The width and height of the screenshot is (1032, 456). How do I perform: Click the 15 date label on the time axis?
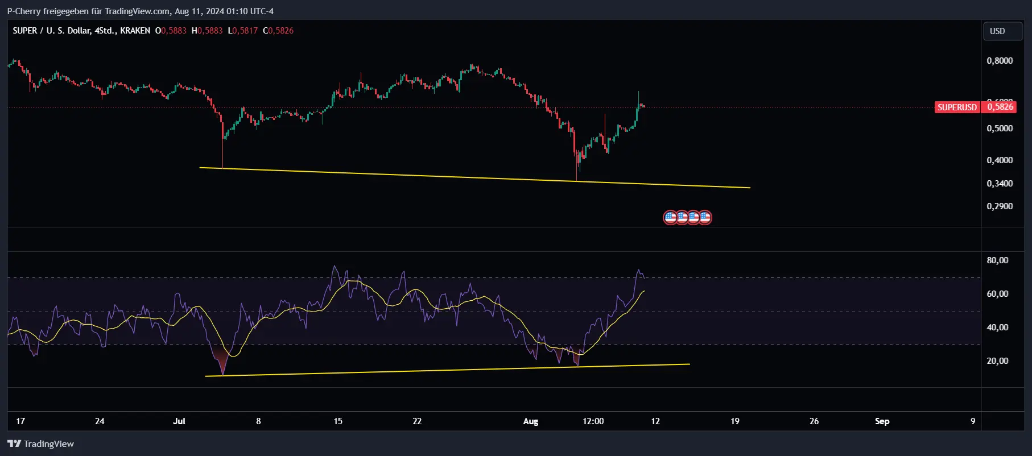click(338, 421)
